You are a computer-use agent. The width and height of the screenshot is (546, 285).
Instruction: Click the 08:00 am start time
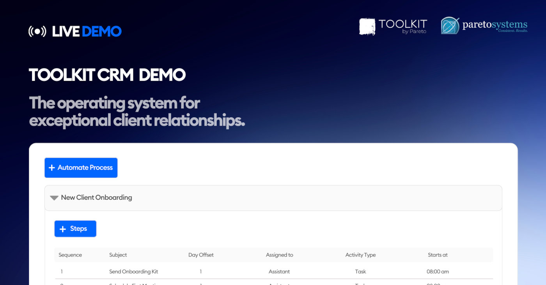pos(438,272)
